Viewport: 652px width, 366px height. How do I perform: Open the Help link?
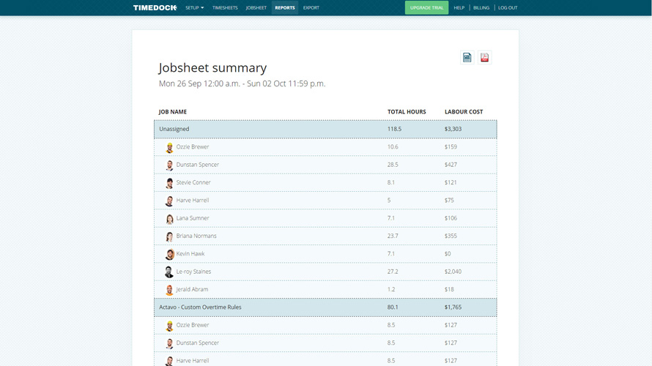459,8
